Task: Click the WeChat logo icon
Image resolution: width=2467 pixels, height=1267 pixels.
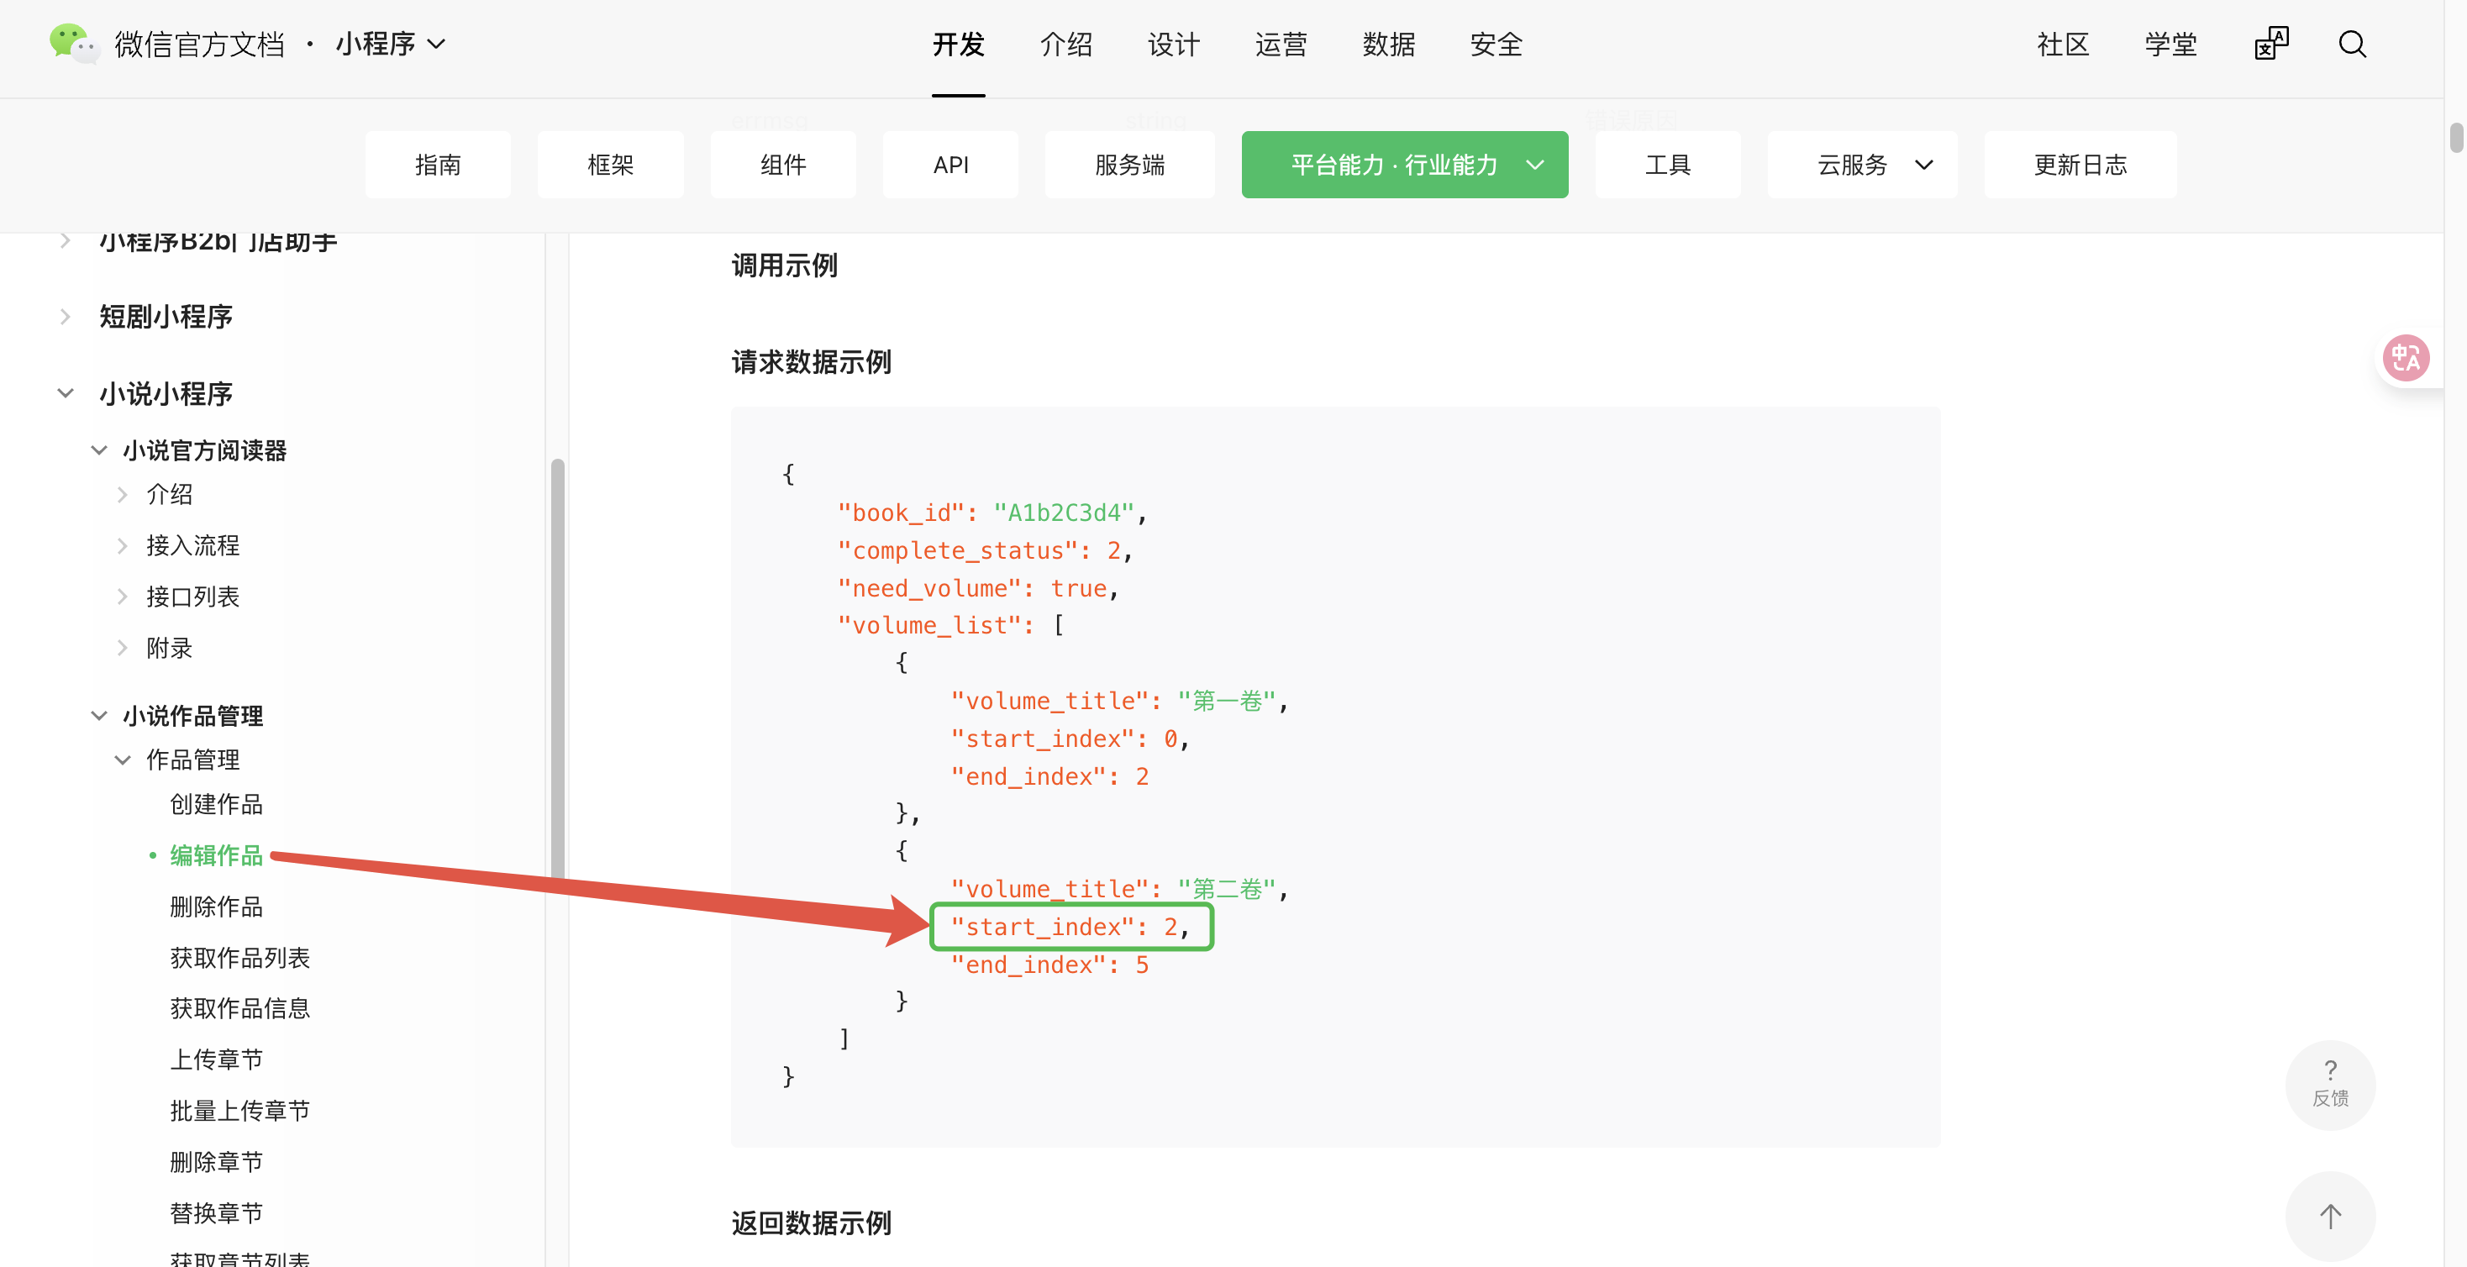Action: [x=73, y=43]
